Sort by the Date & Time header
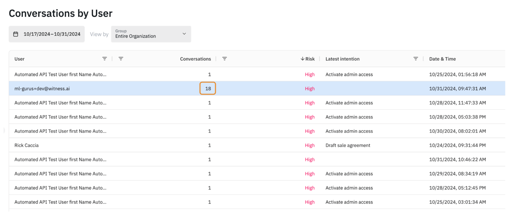 442,59
